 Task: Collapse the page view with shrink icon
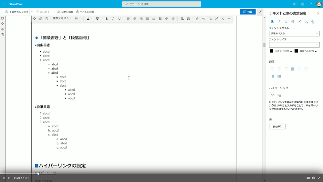260,12
